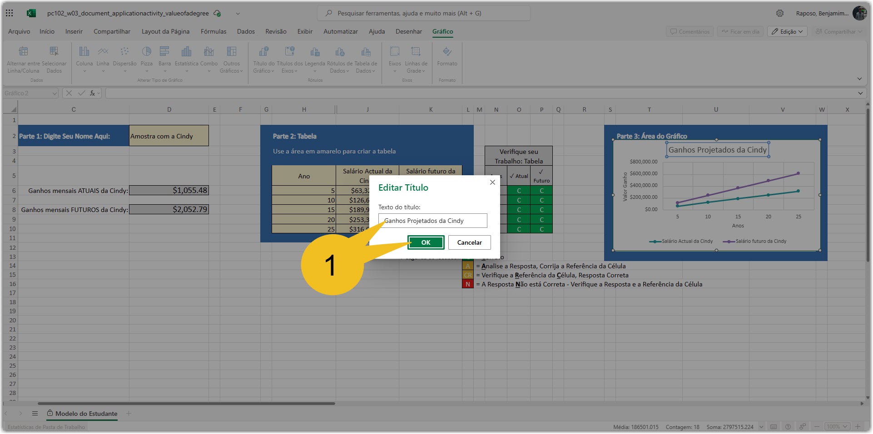Click the Texto do título input field
Image resolution: width=873 pixels, height=434 pixels.
click(432, 221)
